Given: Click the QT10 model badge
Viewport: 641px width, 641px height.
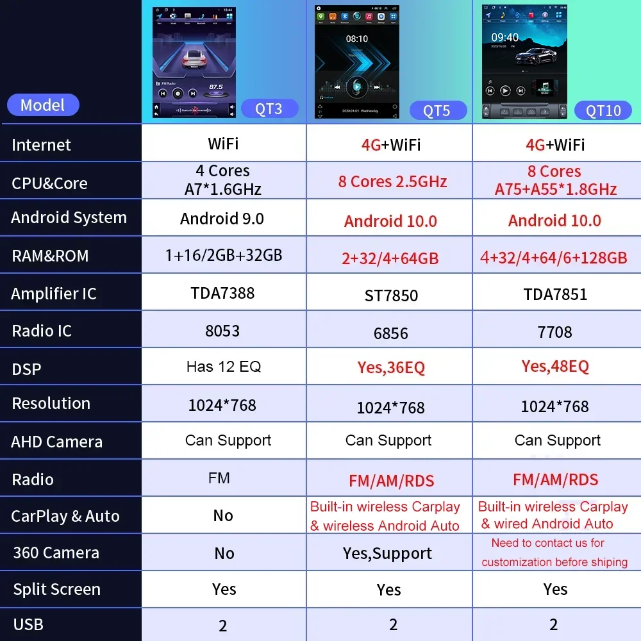Looking at the screenshot, I should point(603,110).
